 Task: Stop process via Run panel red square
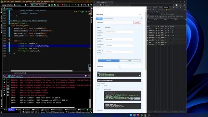click(4, 86)
